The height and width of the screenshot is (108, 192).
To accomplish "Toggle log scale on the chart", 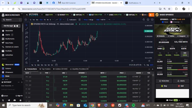I will pyautogui.click(x=148, y=65).
